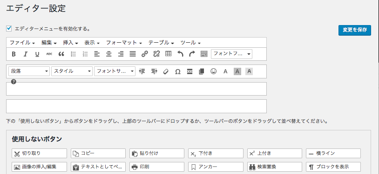Open the フォーマット menu

[124, 43]
